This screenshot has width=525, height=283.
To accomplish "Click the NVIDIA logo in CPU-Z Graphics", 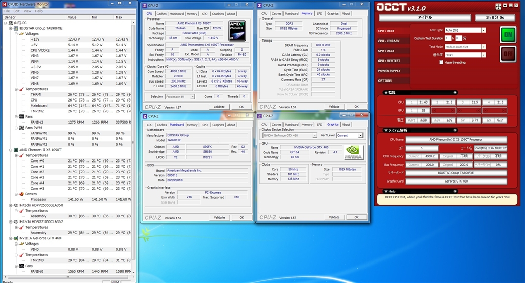I will (x=353, y=153).
